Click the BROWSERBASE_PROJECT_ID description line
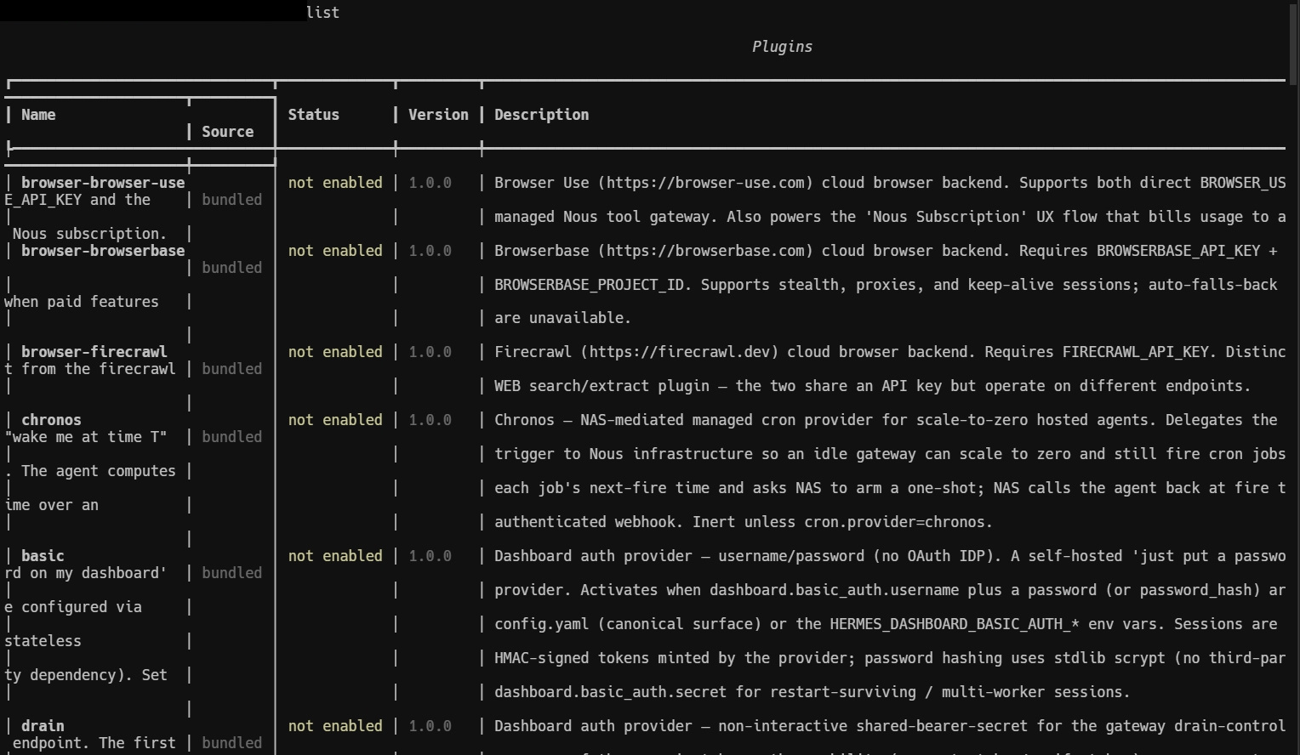Image resolution: width=1300 pixels, height=755 pixels. pyautogui.click(x=886, y=285)
